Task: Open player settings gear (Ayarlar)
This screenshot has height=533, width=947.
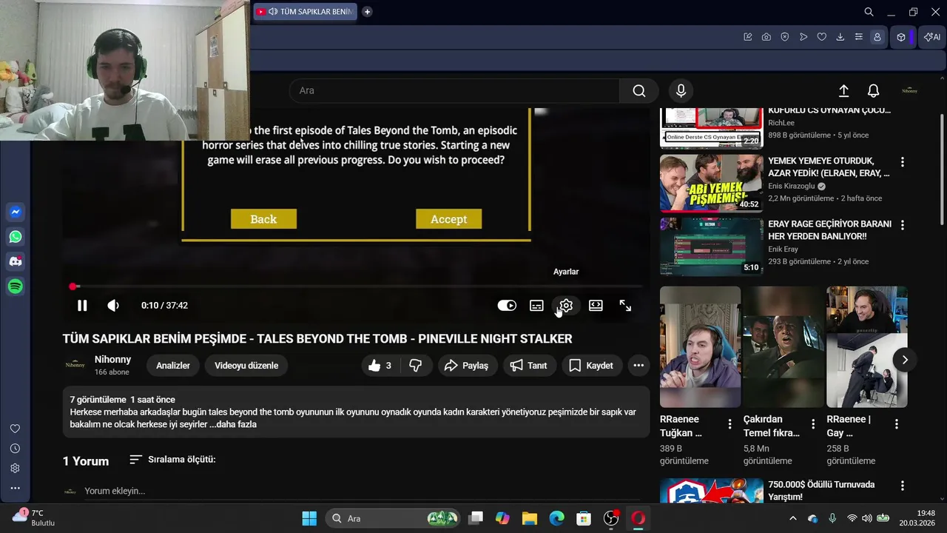Action: click(x=566, y=306)
